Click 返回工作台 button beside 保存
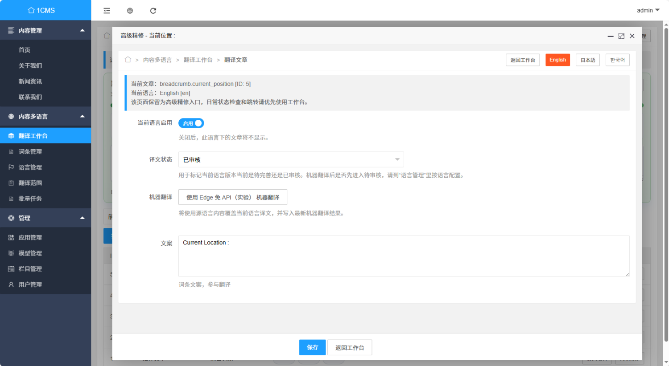Screen dimensions: 669x366 coord(350,347)
